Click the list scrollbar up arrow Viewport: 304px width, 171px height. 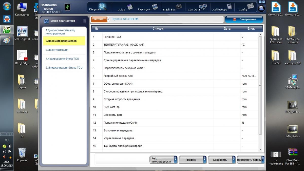[x=260, y=34]
